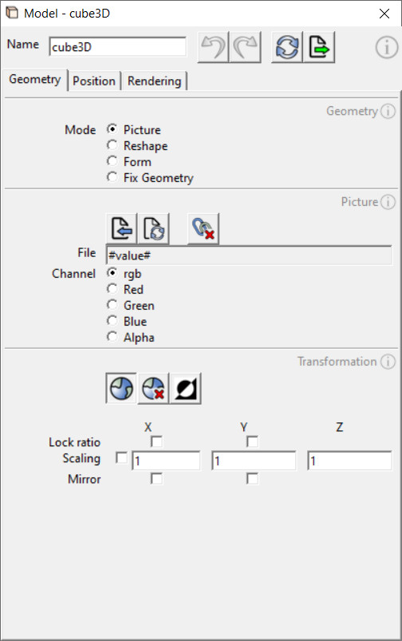The height and width of the screenshot is (641, 402).
Task: Click the undo arrow icon
Action: 213,47
